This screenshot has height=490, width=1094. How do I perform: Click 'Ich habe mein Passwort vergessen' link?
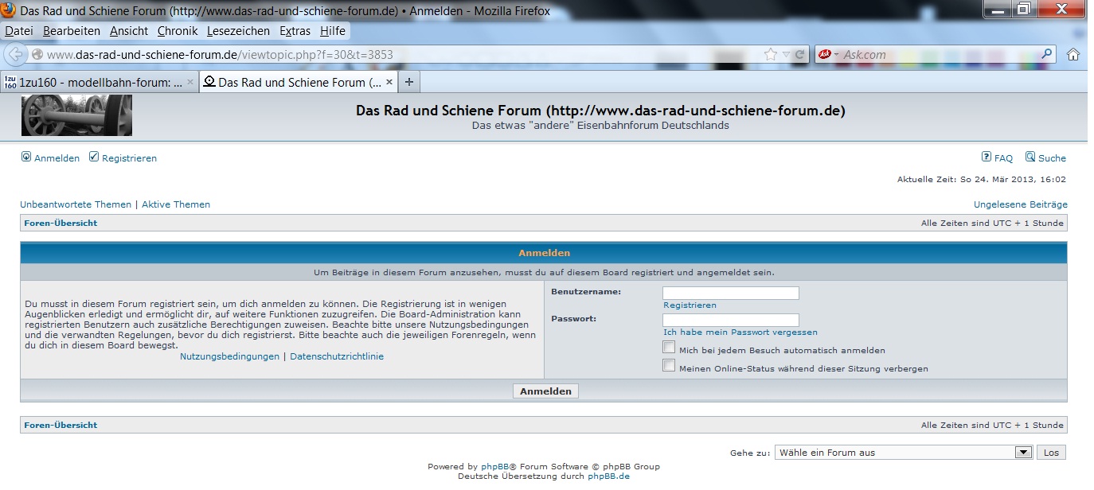[740, 332]
